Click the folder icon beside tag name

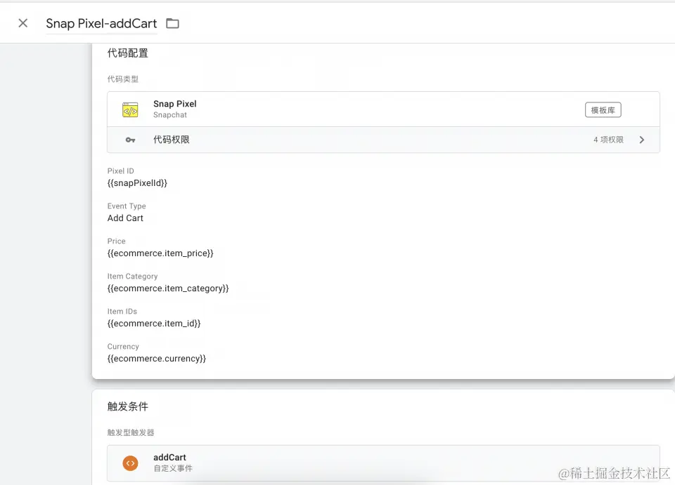tap(173, 23)
